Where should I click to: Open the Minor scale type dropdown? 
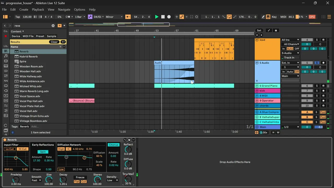click(114, 17)
